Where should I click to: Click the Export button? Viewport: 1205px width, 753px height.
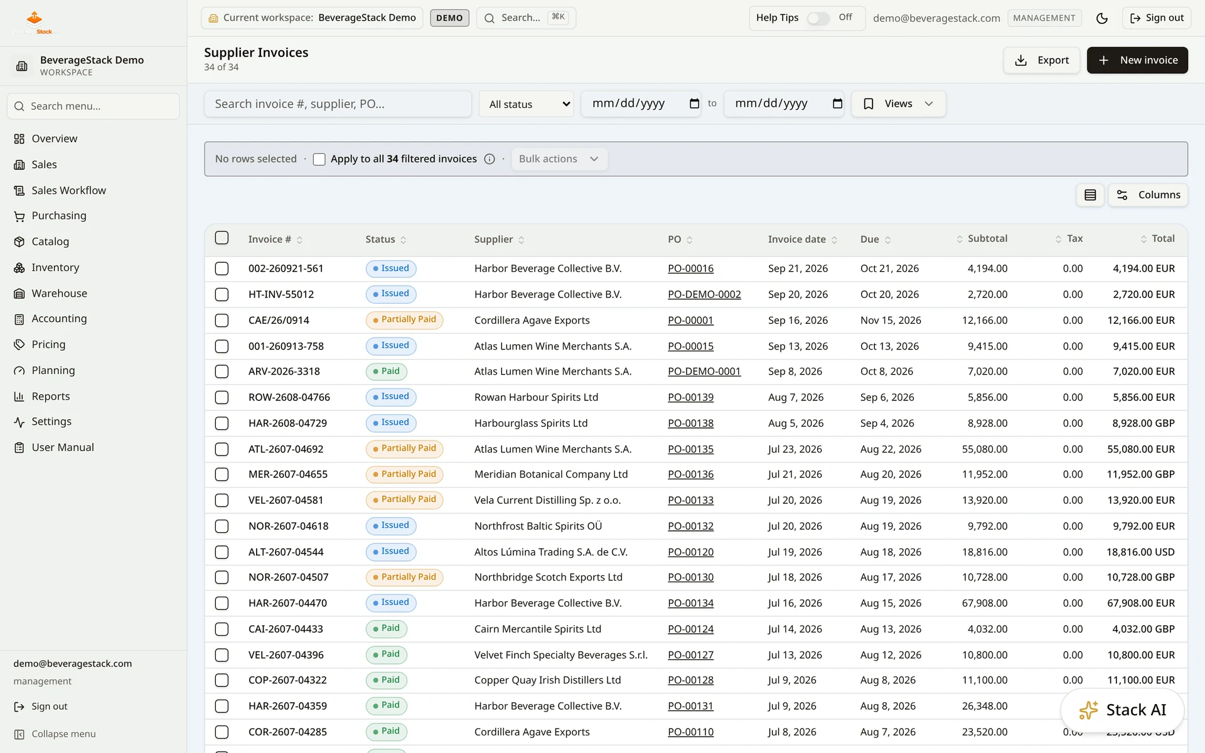coord(1041,60)
